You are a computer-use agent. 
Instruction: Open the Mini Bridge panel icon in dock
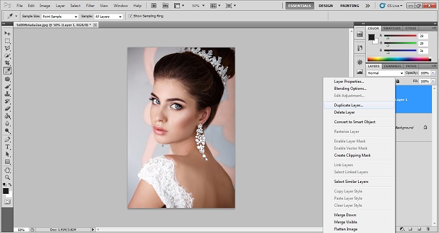(360, 34)
